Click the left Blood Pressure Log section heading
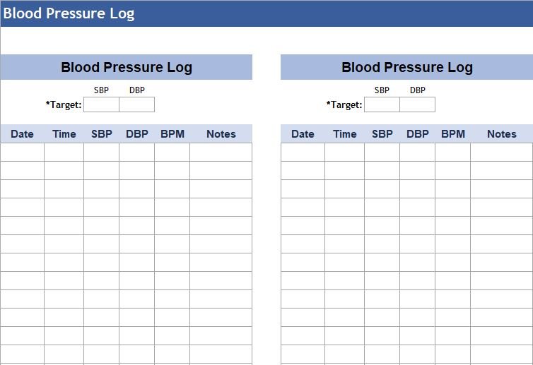Screen dimensions: 533x365 (x=127, y=67)
